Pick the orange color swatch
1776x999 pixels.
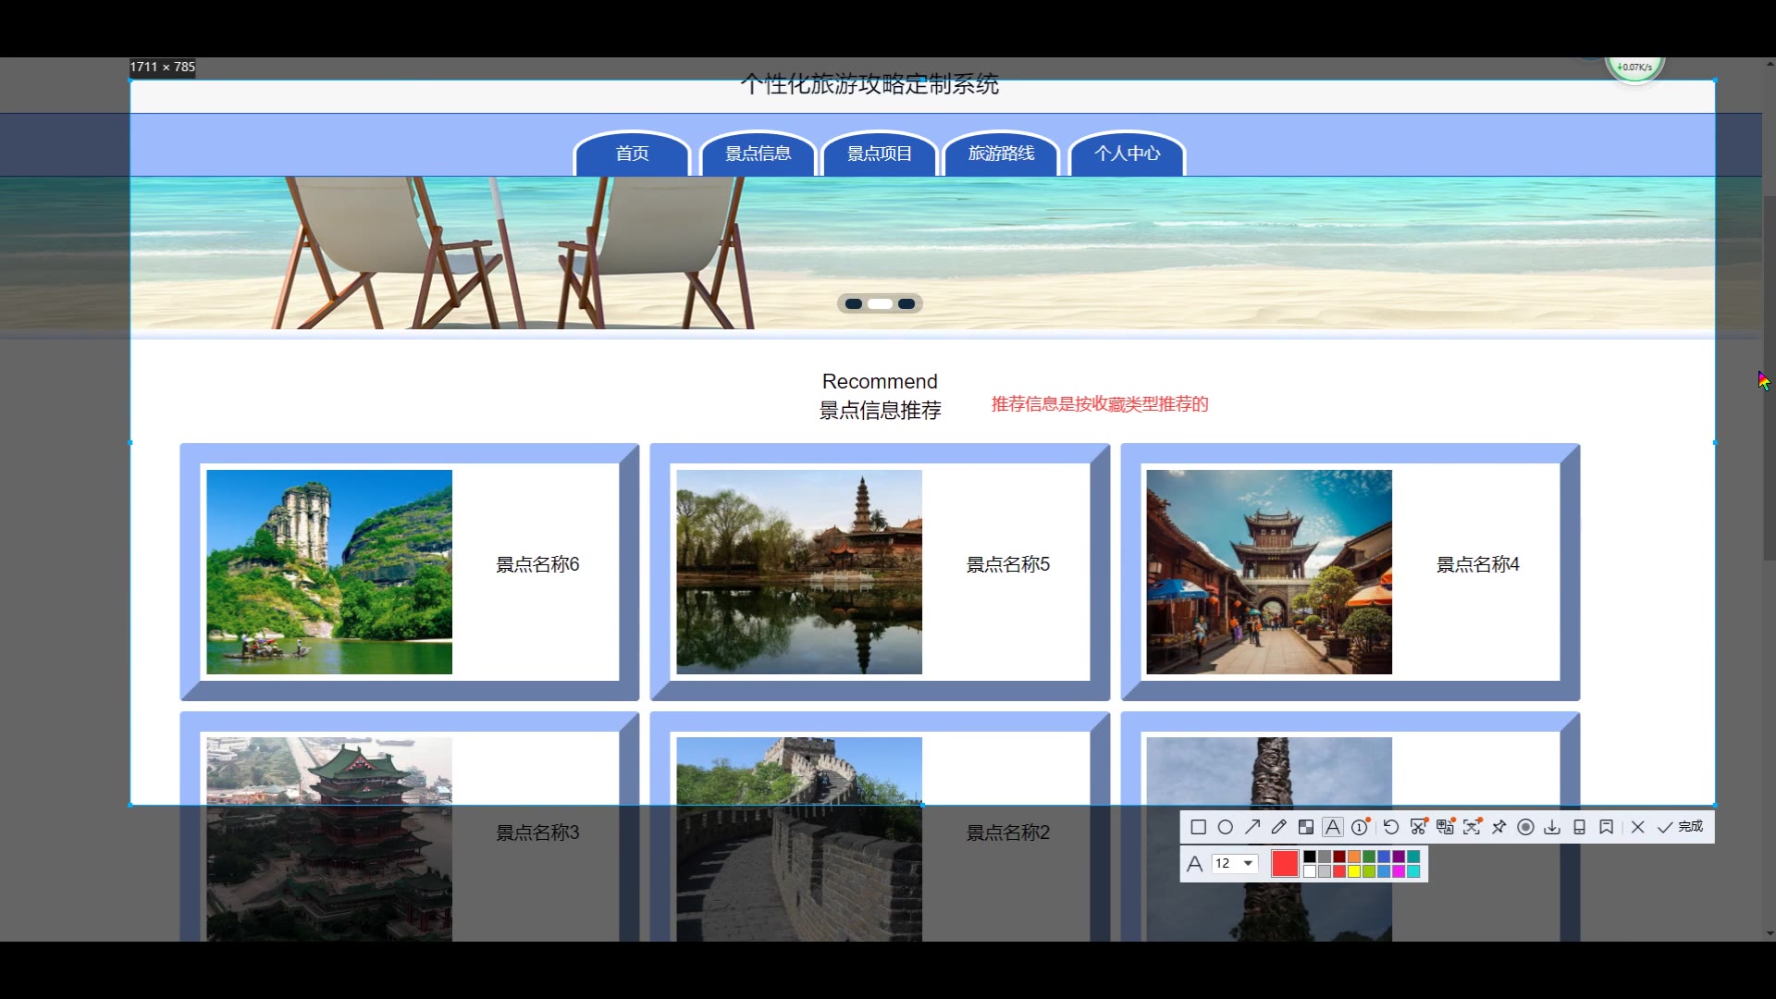1354,857
